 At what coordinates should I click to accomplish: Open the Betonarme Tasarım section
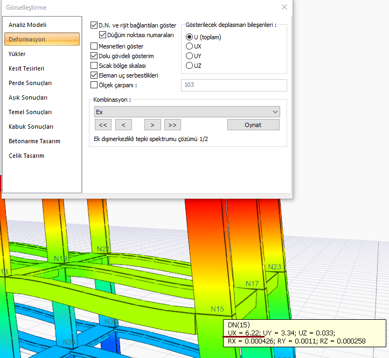pos(34,141)
